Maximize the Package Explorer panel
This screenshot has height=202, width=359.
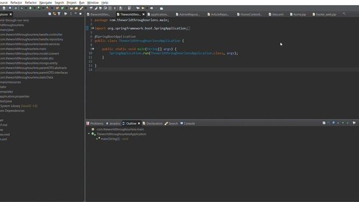point(80,13)
